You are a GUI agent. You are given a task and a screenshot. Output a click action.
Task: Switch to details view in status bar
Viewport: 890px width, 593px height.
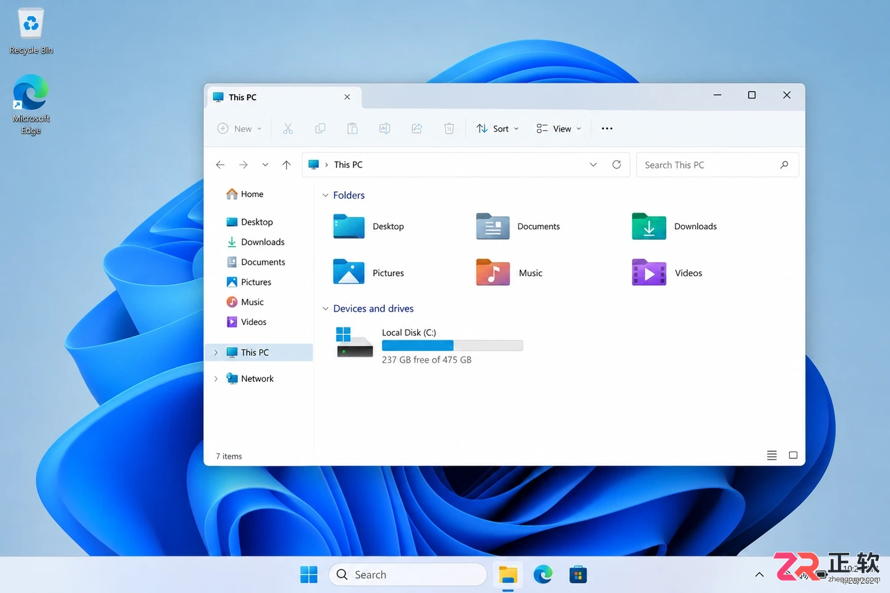pos(772,455)
